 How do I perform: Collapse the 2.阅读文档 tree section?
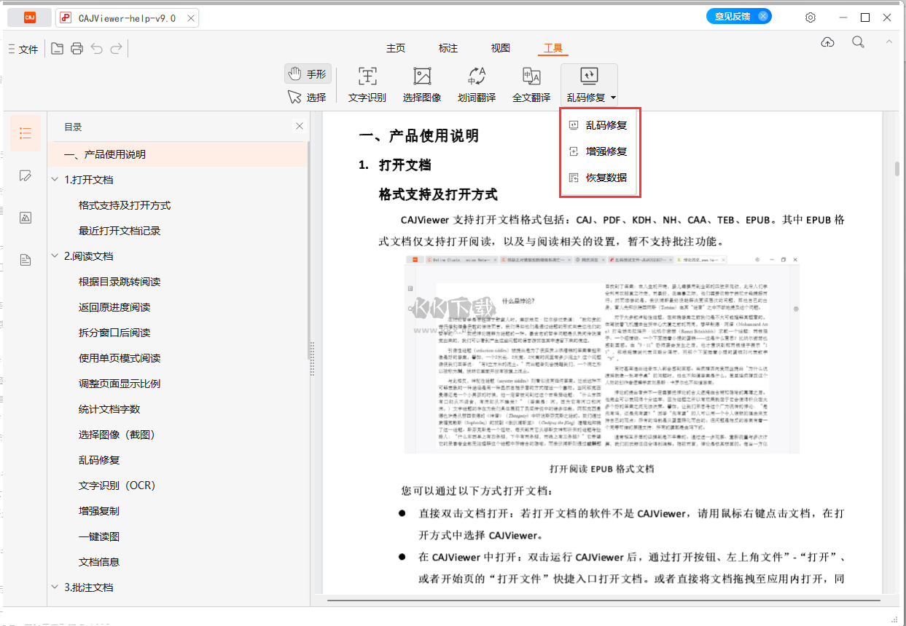pos(55,256)
